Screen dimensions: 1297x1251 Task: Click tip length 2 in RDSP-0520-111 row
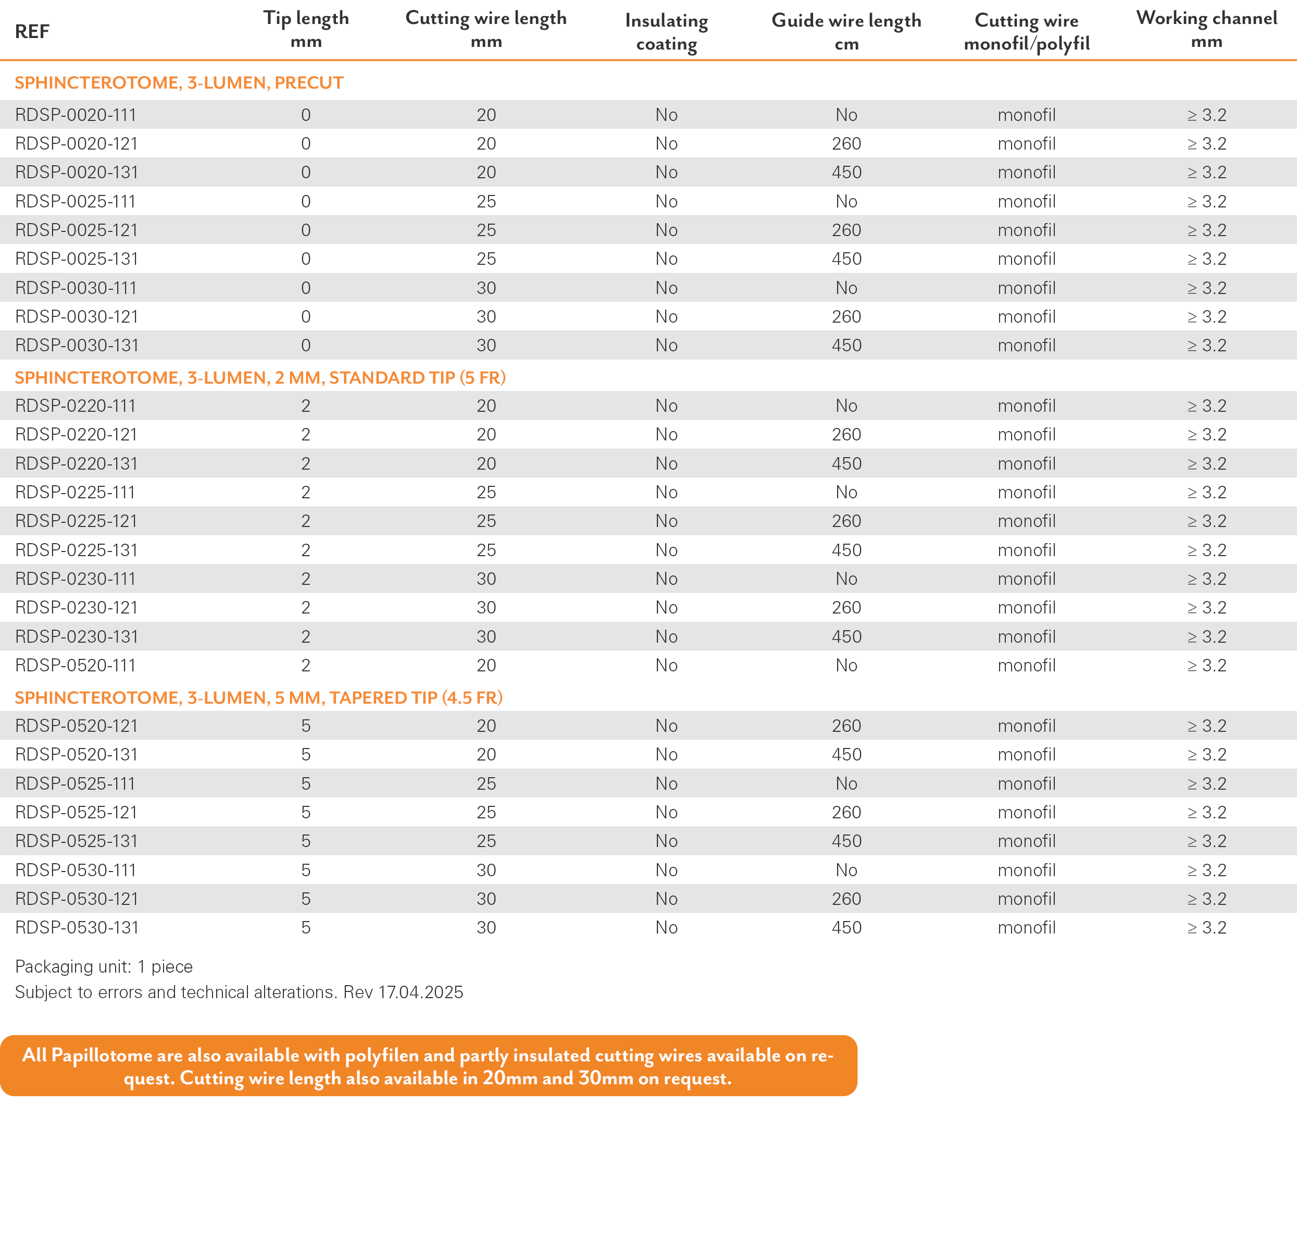click(x=306, y=666)
